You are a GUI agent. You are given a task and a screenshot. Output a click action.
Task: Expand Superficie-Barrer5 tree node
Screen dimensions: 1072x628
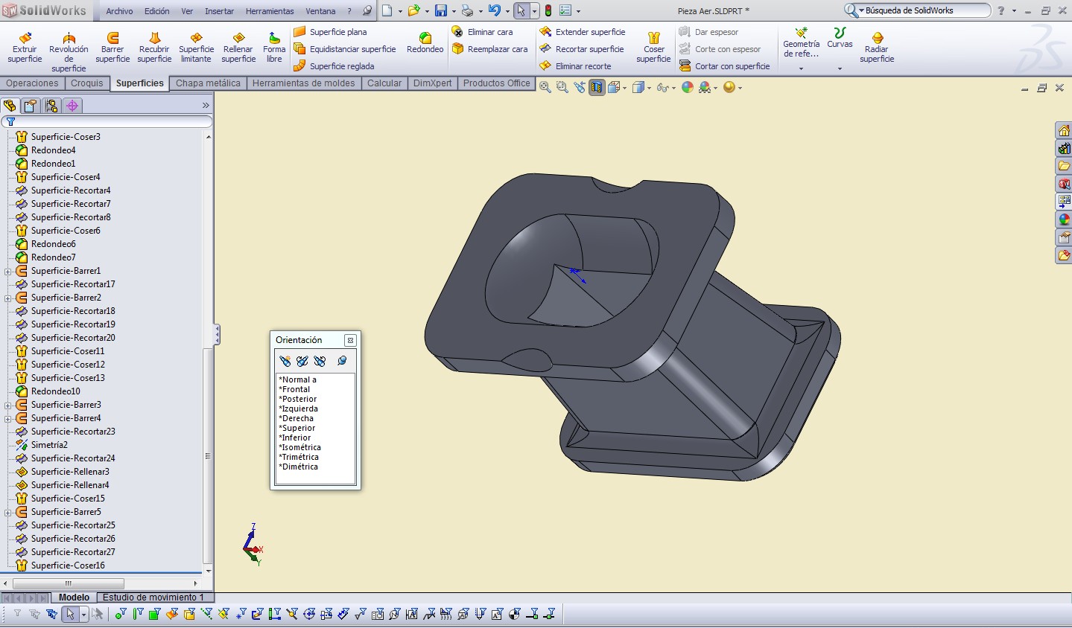tap(8, 513)
